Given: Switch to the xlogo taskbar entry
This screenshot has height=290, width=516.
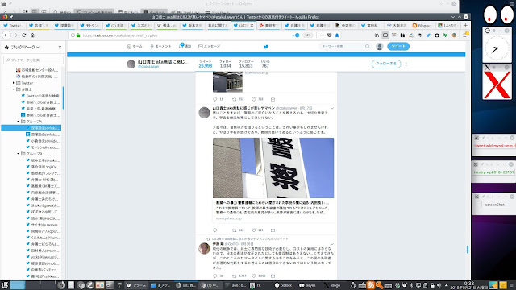Looking at the screenshot, I should pos(332,285).
